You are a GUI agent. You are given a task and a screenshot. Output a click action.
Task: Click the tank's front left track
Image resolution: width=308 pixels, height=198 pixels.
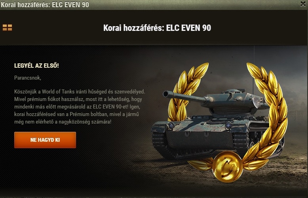point(160,141)
